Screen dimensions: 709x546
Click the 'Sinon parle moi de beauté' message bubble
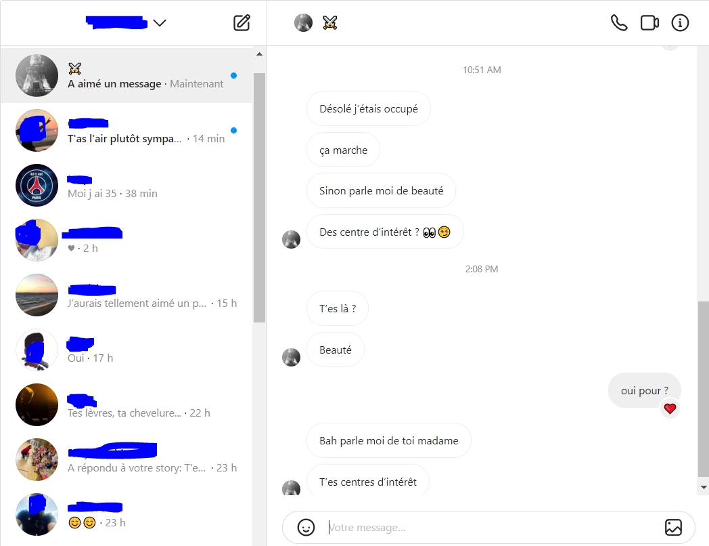pyautogui.click(x=381, y=190)
